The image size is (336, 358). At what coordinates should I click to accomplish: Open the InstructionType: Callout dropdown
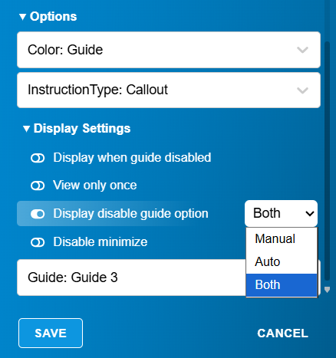(169, 90)
